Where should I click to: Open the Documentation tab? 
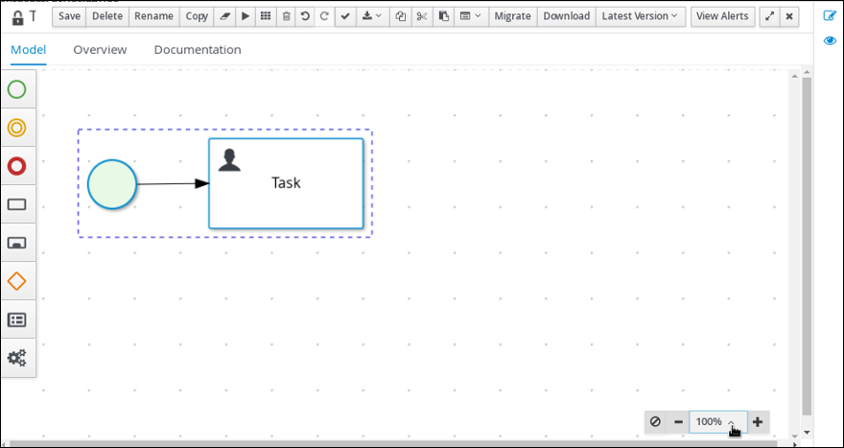click(198, 50)
